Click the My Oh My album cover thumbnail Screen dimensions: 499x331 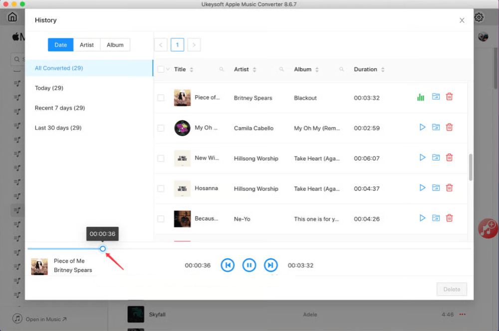pos(182,128)
